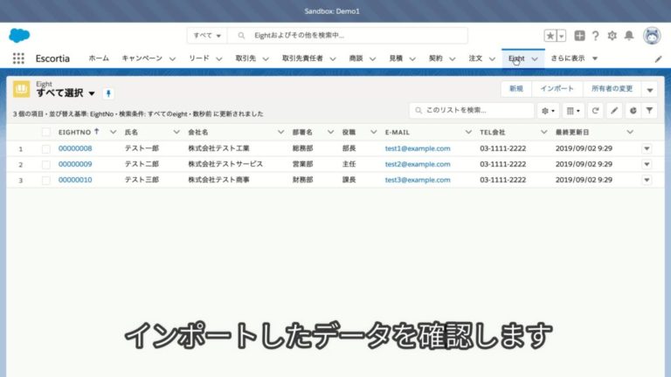Click the このリストを検索 search field

click(x=472, y=110)
